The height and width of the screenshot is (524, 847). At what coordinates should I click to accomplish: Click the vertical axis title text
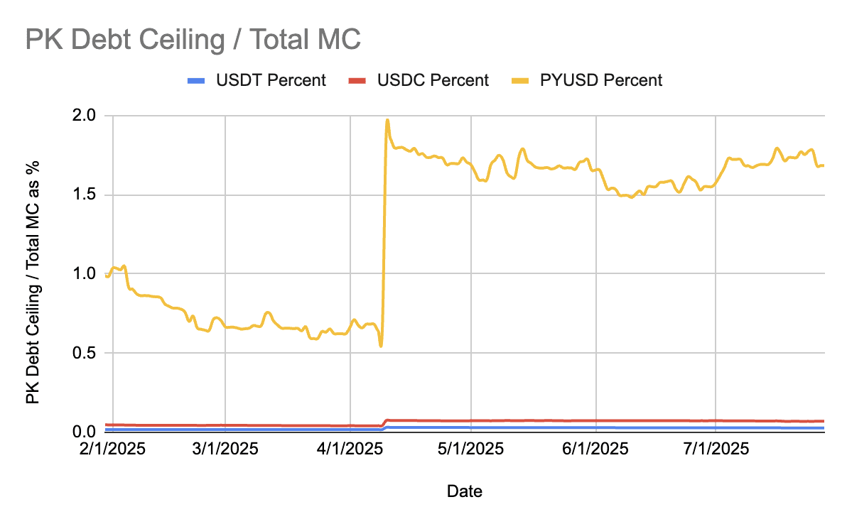click(33, 283)
